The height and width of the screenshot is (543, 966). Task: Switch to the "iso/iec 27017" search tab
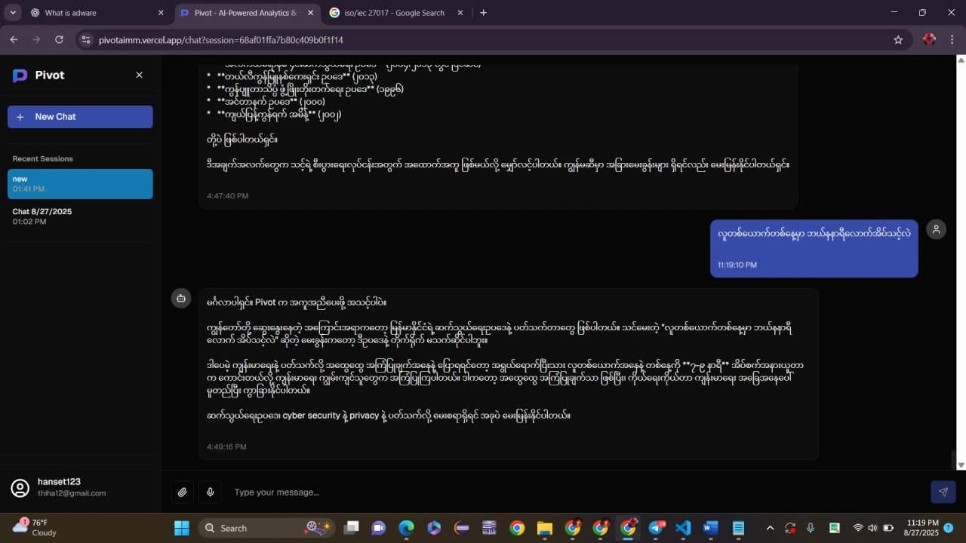392,13
